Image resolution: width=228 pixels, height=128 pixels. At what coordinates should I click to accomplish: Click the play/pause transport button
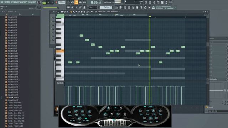tap(48, 2)
